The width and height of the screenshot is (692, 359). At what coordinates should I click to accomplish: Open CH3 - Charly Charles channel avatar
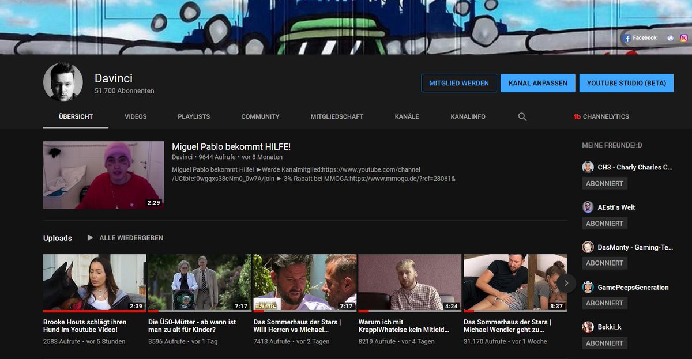pyautogui.click(x=588, y=167)
